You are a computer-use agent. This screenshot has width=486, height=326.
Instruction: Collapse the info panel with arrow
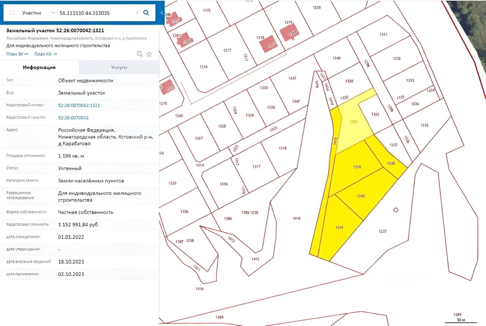pos(162,13)
